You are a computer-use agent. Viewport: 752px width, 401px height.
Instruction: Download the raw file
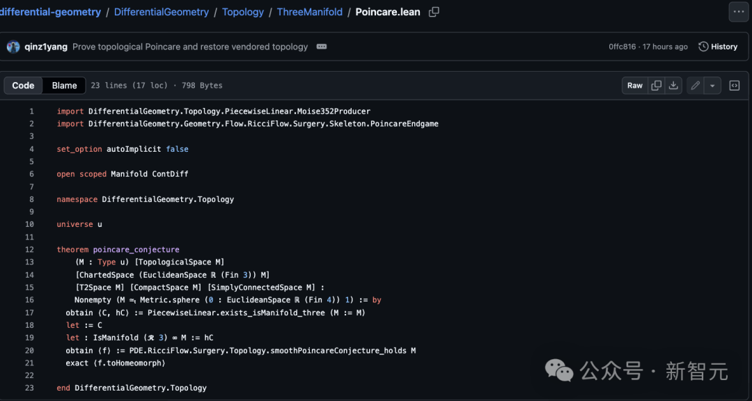click(673, 86)
